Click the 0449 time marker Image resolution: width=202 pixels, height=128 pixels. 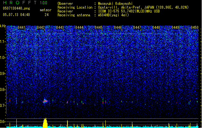175,28
